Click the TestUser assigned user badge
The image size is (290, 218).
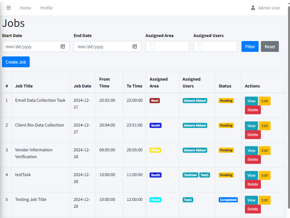point(190,175)
